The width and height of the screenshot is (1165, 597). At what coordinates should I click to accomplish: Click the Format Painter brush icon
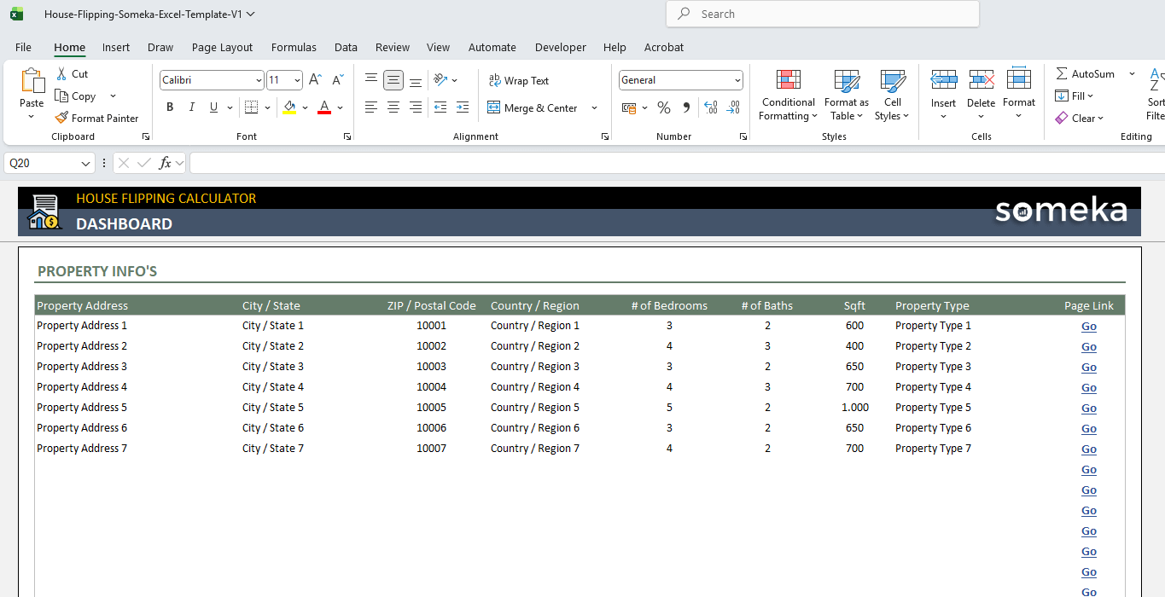pyautogui.click(x=61, y=119)
